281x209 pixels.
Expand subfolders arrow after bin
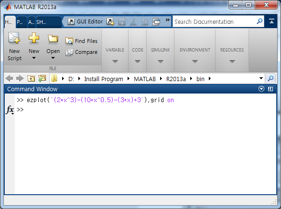(210, 78)
